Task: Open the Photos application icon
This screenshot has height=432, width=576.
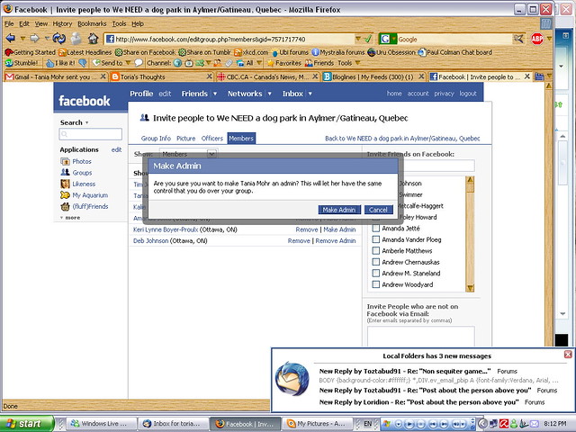Action: point(65,161)
